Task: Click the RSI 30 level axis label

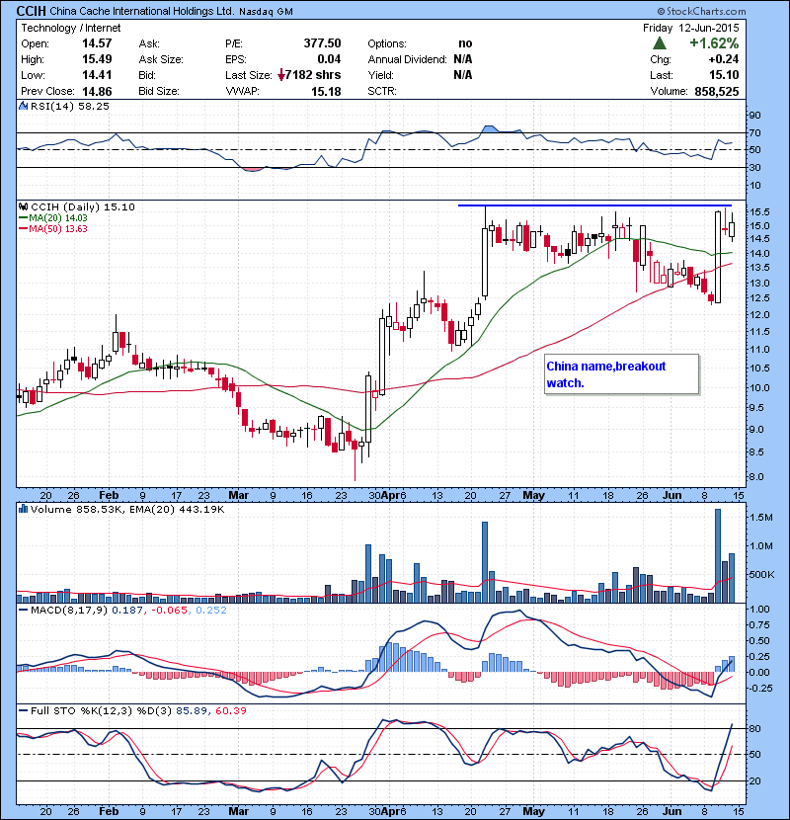Action: [755, 168]
